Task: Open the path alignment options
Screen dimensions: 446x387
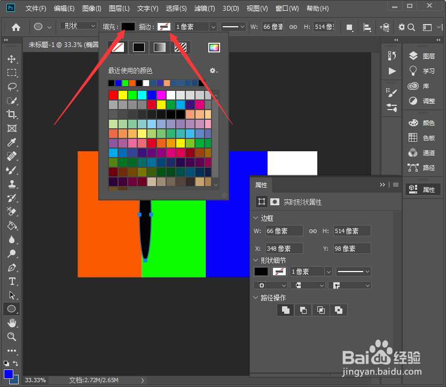Action: point(367,27)
